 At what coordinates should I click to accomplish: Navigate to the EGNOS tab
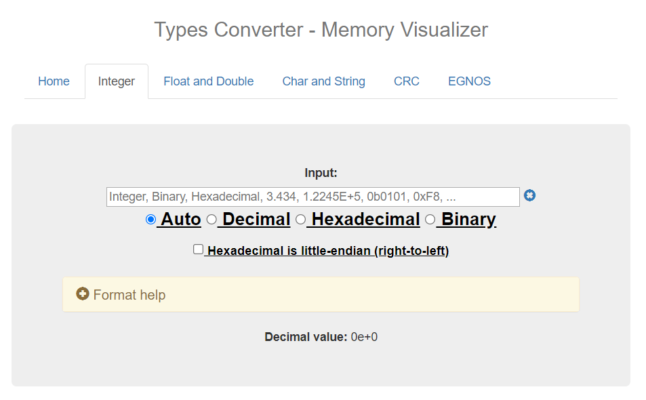(469, 81)
